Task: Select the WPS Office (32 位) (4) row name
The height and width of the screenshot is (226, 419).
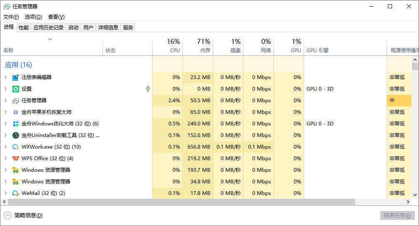Action: pyautogui.click(x=47, y=158)
